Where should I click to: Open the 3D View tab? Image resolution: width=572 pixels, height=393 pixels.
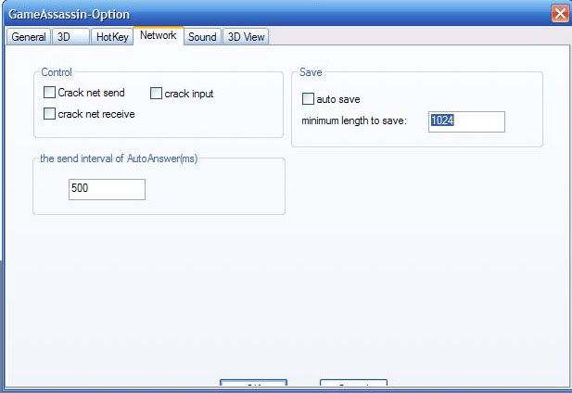click(246, 37)
